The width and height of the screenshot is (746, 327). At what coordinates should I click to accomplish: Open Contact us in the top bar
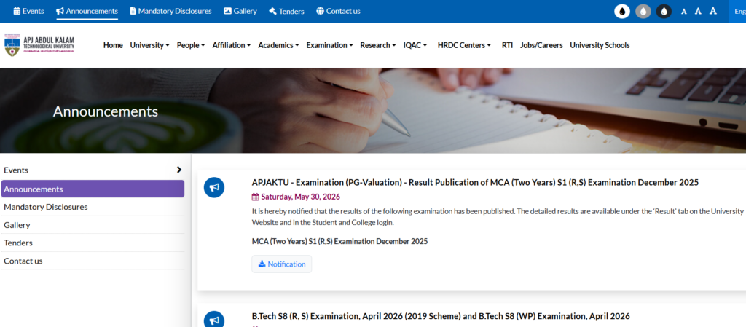[x=338, y=11]
